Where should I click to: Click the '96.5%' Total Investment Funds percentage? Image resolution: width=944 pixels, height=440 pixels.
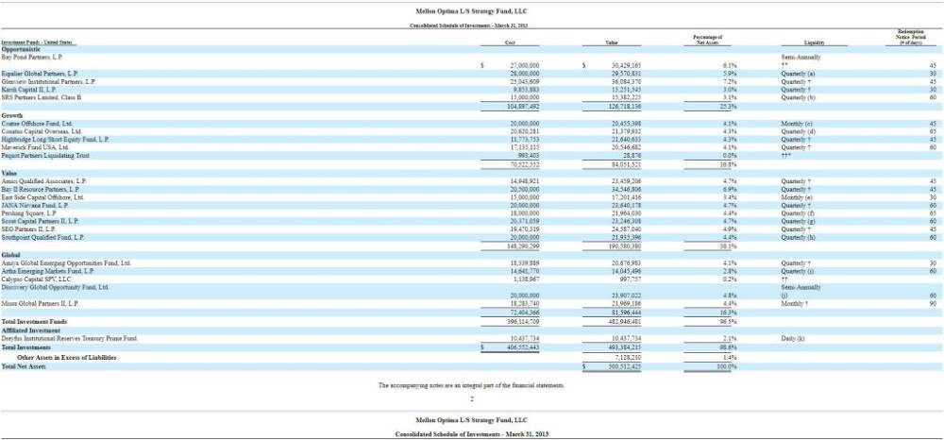pyautogui.click(x=730, y=321)
